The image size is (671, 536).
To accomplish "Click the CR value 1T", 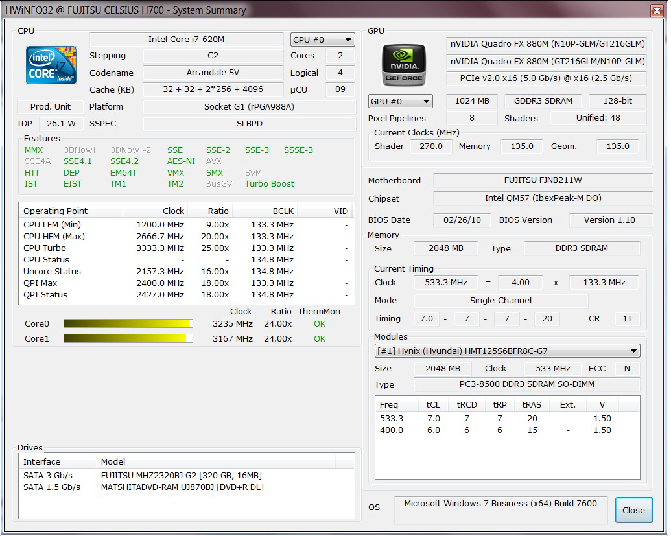I will [628, 319].
